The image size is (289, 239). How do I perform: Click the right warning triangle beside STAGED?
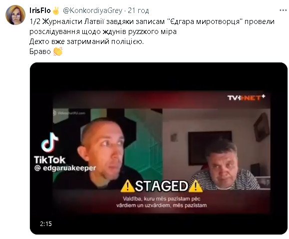pos(196,186)
